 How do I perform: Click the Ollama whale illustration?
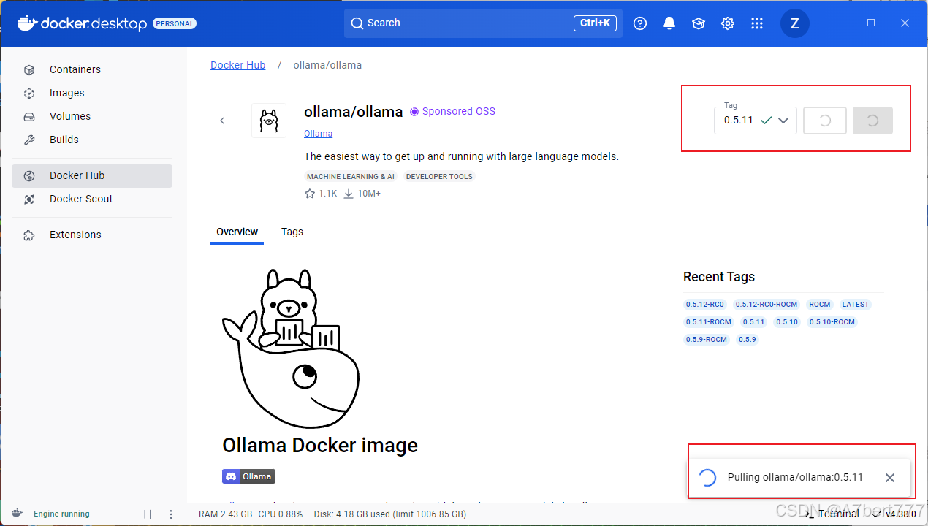[x=291, y=348]
